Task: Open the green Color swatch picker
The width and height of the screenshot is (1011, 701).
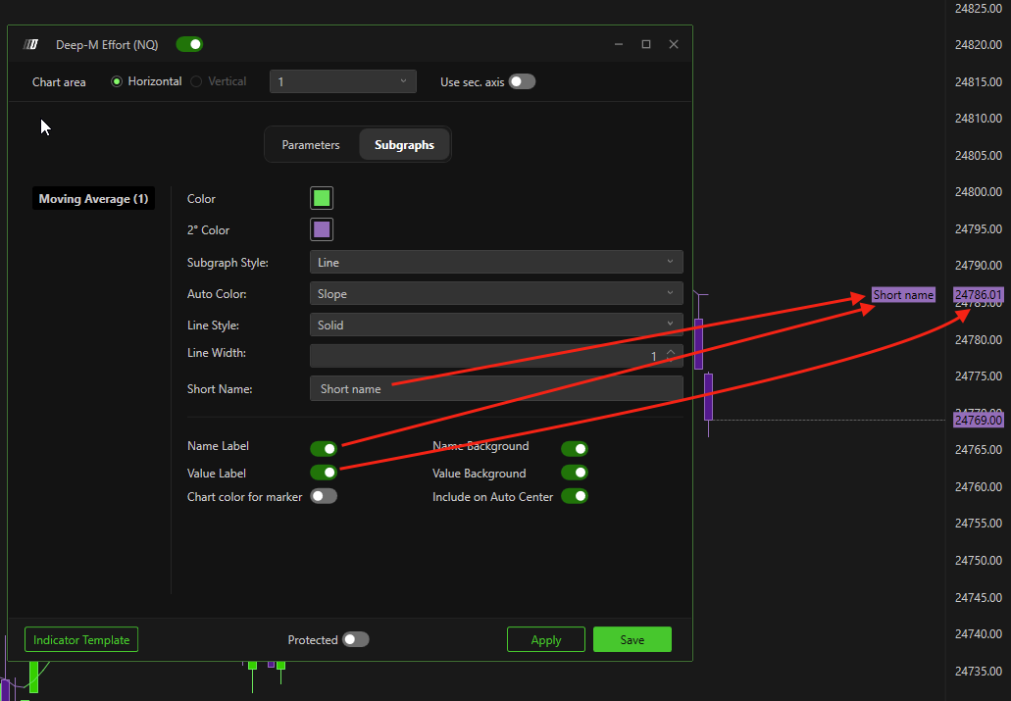Action: pyautogui.click(x=322, y=198)
